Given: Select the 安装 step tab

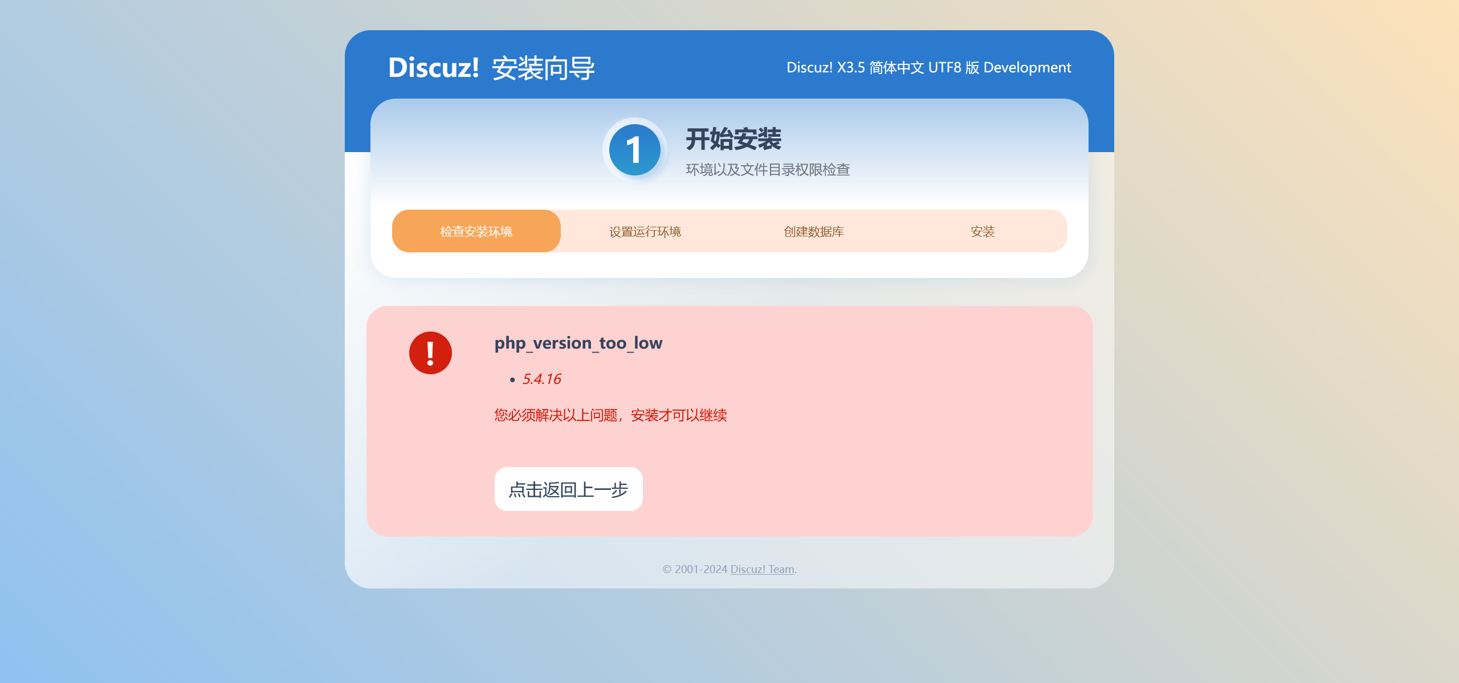Looking at the screenshot, I should pos(982,231).
